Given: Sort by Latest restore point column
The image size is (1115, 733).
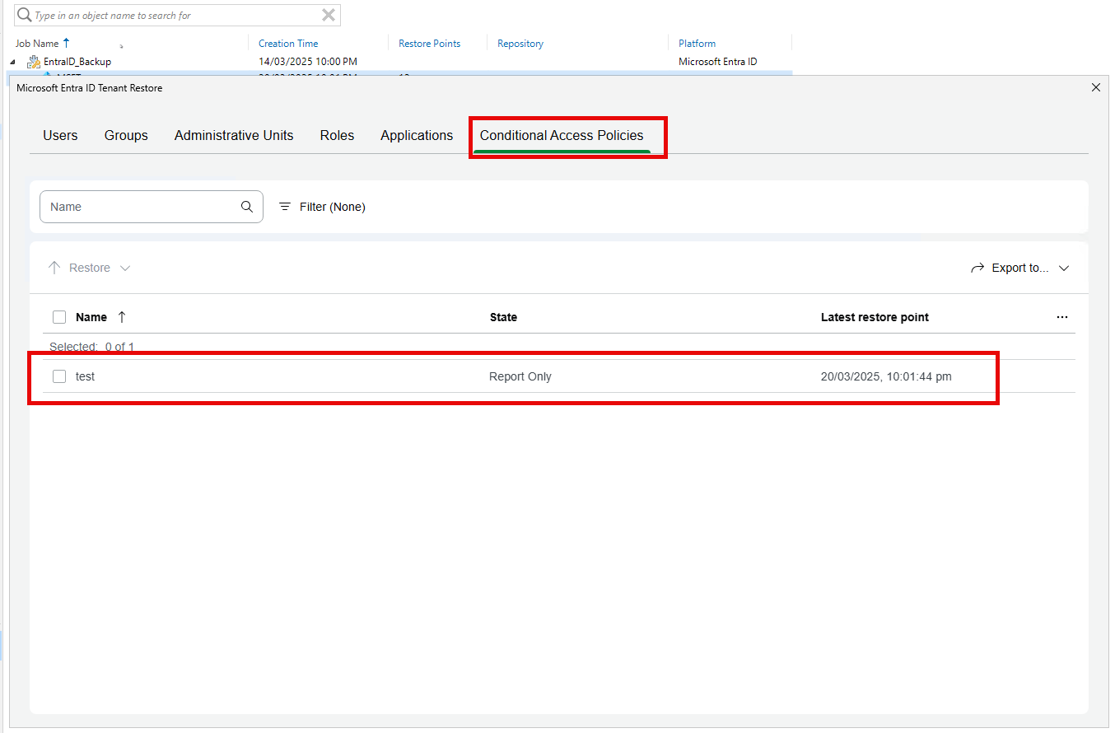Looking at the screenshot, I should [x=875, y=317].
